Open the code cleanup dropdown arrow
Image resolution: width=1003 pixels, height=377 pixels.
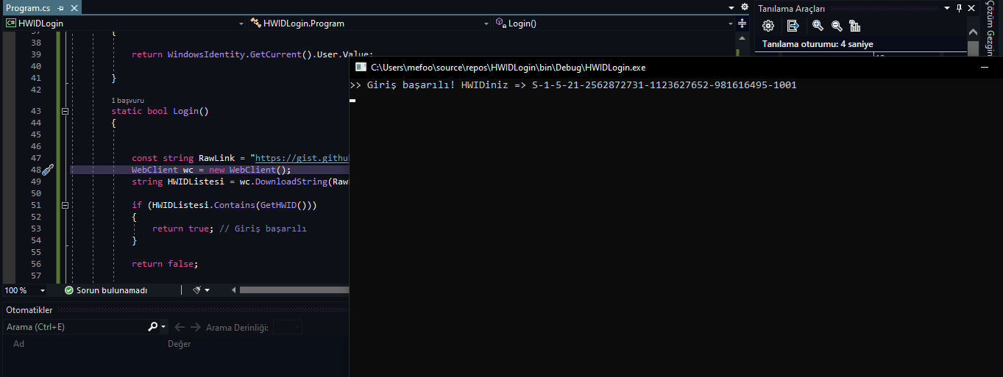[208, 290]
